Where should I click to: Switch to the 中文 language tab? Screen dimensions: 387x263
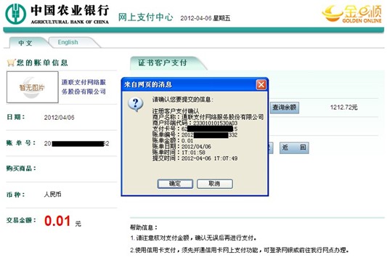coord(25,43)
